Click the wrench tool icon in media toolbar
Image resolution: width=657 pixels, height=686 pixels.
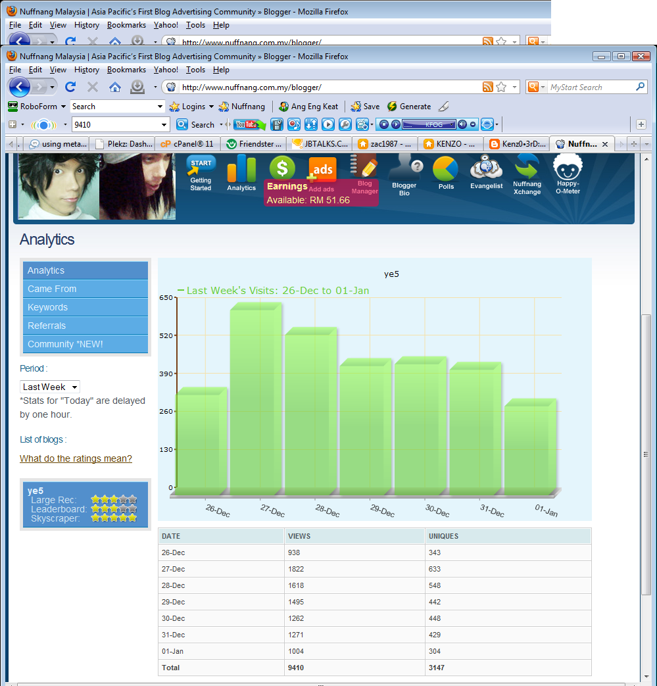(x=345, y=125)
